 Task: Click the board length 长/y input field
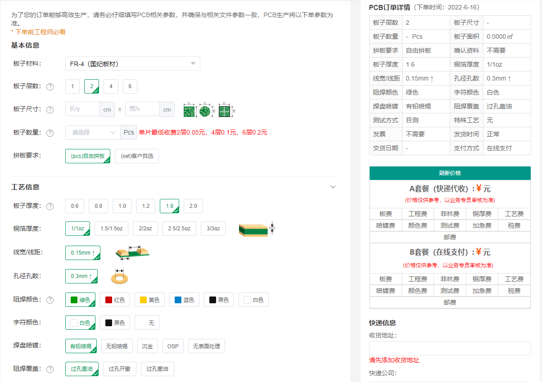click(83, 109)
